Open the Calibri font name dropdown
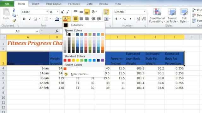This screenshot has width=202, height=113. 47,12
